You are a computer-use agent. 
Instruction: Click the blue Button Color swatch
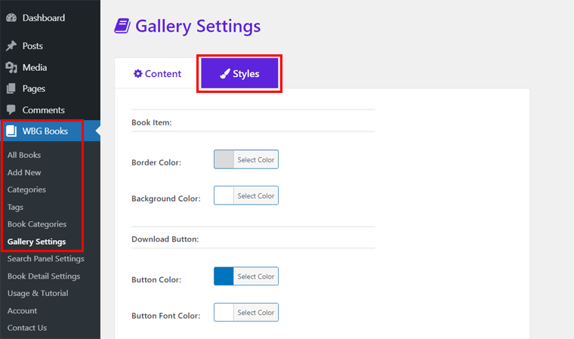224,276
